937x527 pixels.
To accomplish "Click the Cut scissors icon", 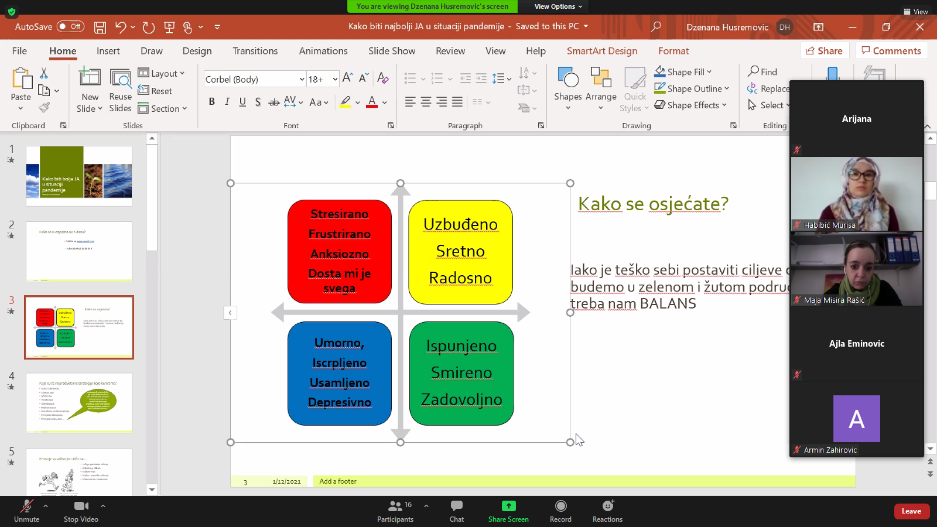I will tap(44, 73).
